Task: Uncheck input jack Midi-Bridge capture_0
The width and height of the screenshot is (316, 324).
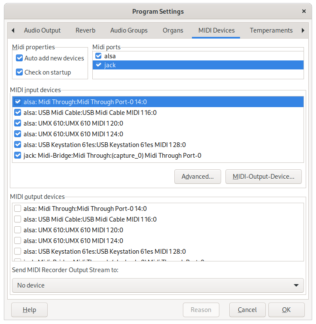Action: (18, 156)
